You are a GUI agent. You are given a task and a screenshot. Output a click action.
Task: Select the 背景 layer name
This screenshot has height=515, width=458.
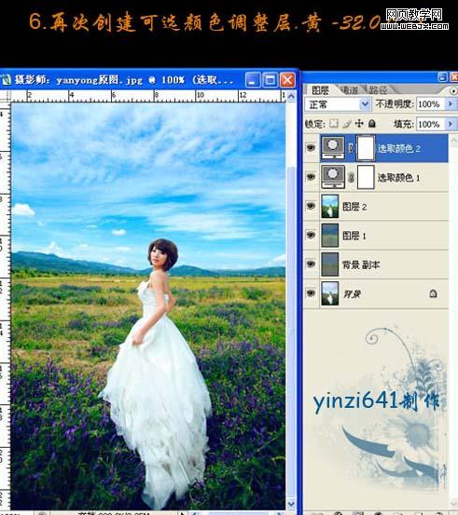coord(352,293)
